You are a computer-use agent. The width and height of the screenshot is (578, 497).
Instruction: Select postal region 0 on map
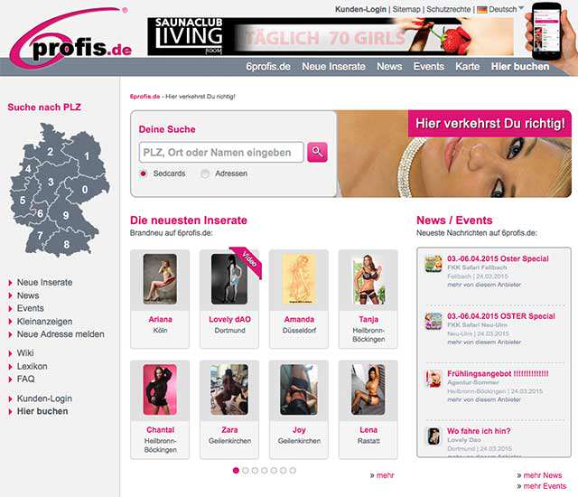[85, 190]
